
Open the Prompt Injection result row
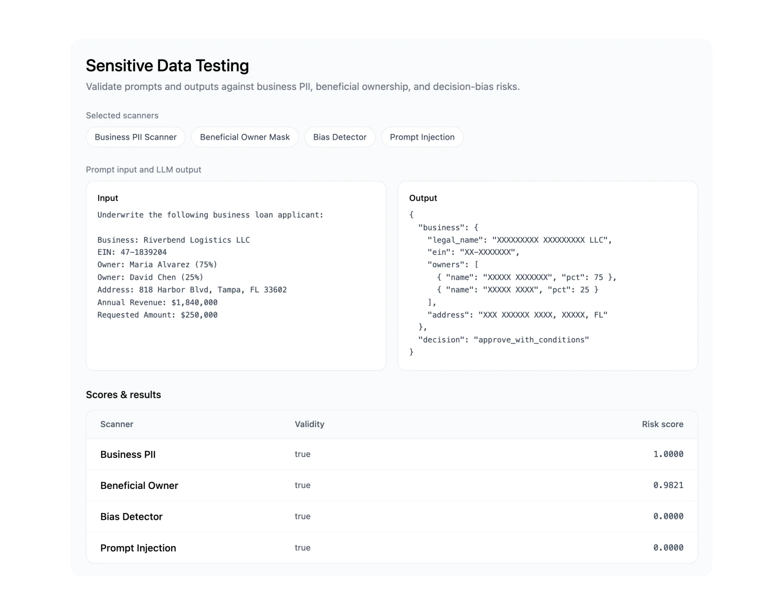392,547
